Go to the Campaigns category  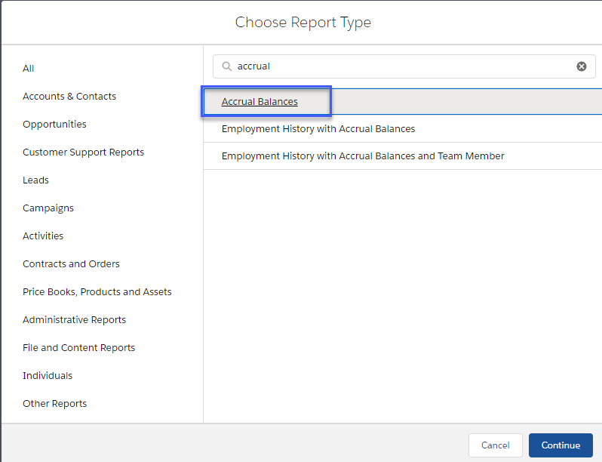[x=48, y=208]
